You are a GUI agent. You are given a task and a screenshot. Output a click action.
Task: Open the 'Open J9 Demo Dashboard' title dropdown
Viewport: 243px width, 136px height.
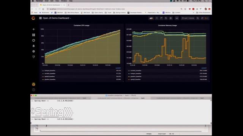coord(55,18)
